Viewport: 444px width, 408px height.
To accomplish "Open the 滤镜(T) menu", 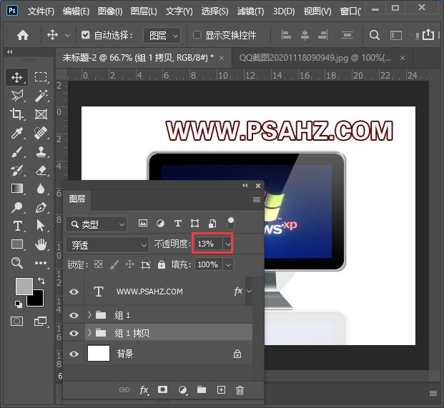I will [250, 11].
